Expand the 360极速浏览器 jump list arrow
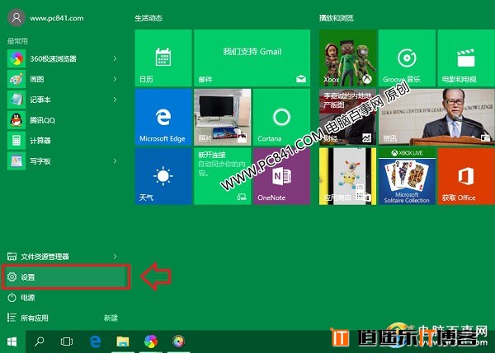Viewport: 495px width, 353px height. tap(115, 58)
